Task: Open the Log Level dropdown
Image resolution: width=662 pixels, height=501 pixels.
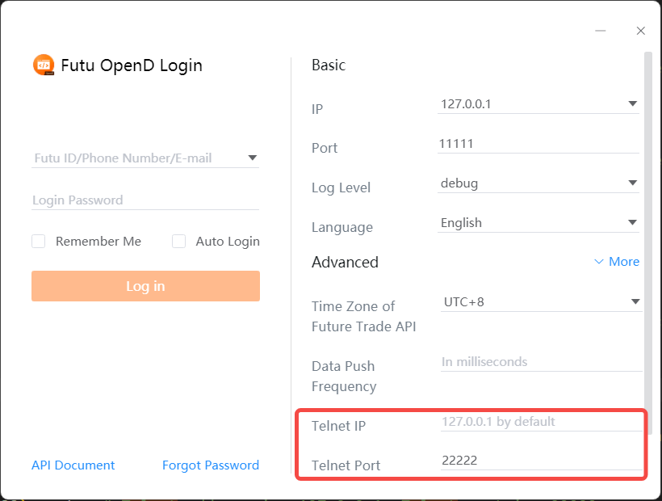Action: (633, 183)
